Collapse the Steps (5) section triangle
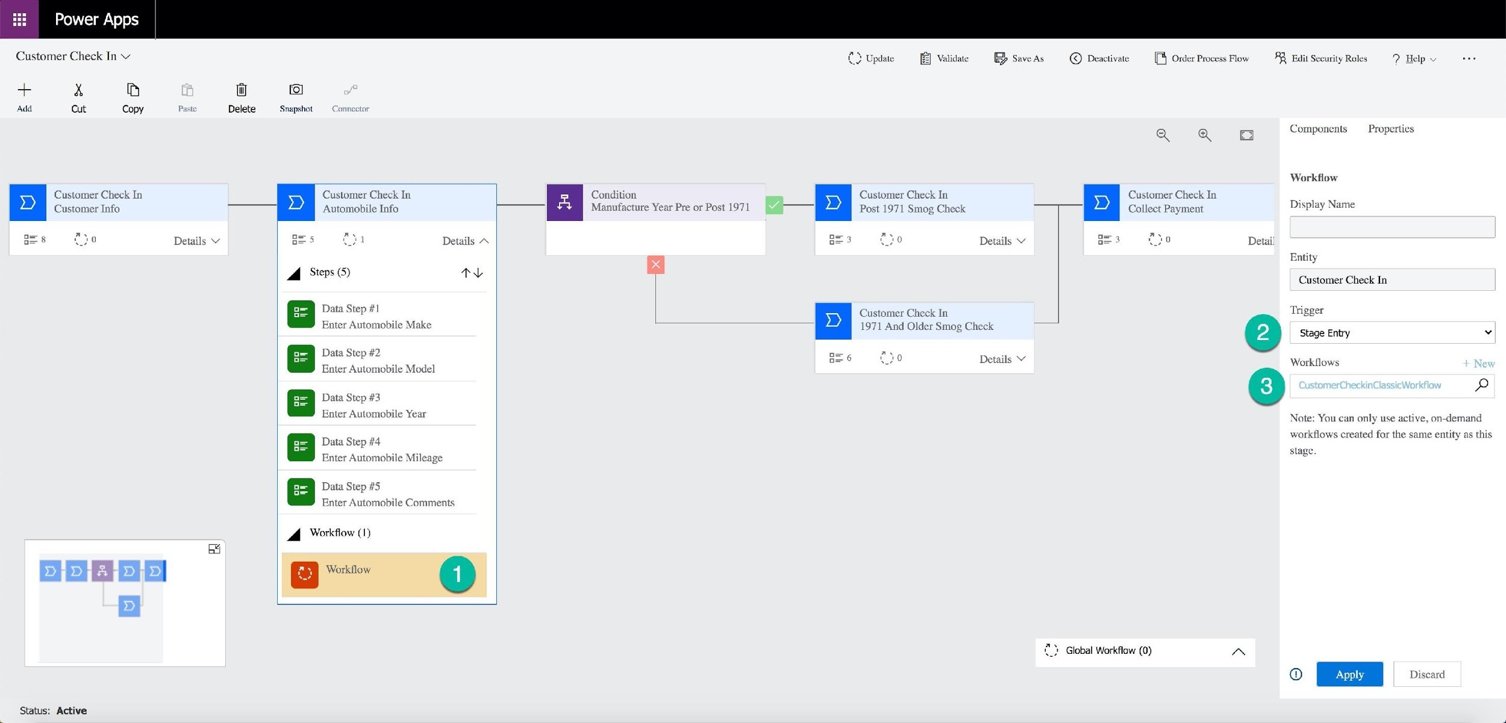 pos(294,274)
